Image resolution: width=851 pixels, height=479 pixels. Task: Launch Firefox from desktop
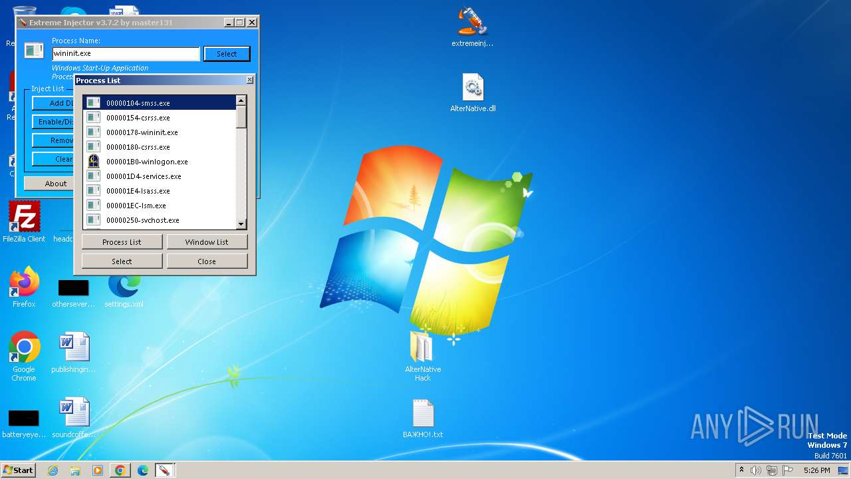click(24, 287)
